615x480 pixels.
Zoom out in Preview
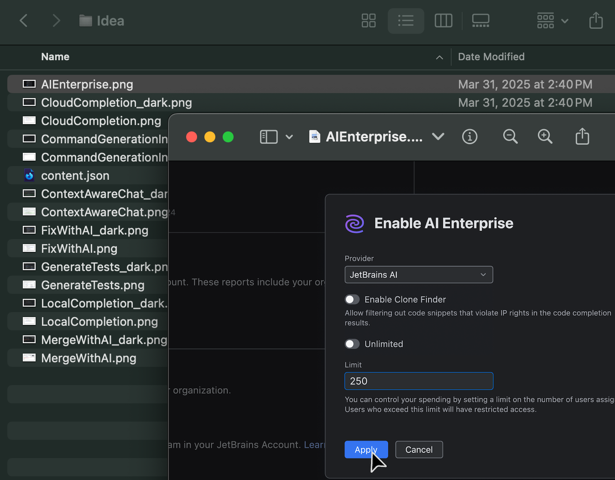pos(510,136)
